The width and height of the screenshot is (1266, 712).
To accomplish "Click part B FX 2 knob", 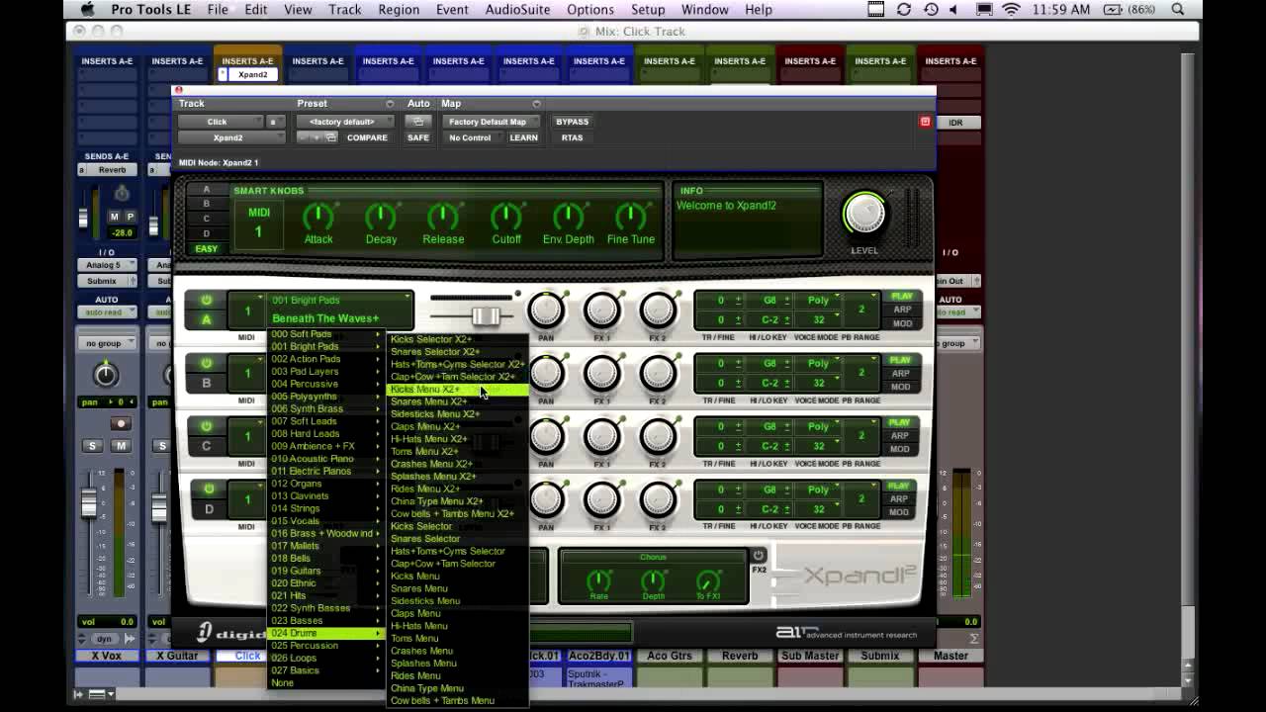I will tap(658, 374).
